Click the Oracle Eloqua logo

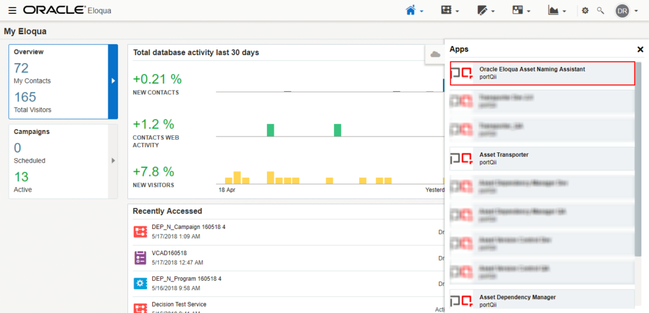[67, 10]
